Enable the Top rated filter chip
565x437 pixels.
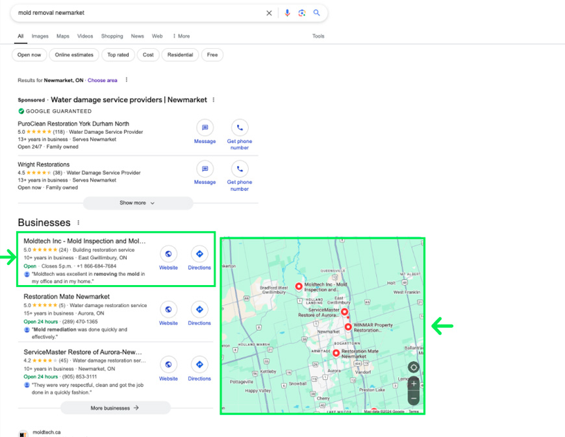pyautogui.click(x=118, y=55)
